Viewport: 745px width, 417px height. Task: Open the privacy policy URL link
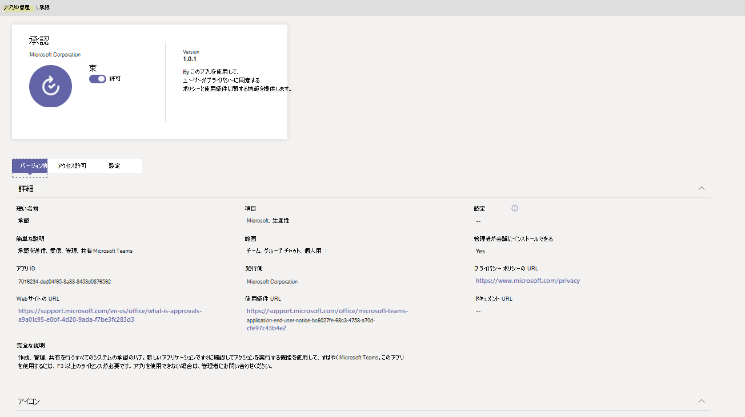[x=528, y=281]
